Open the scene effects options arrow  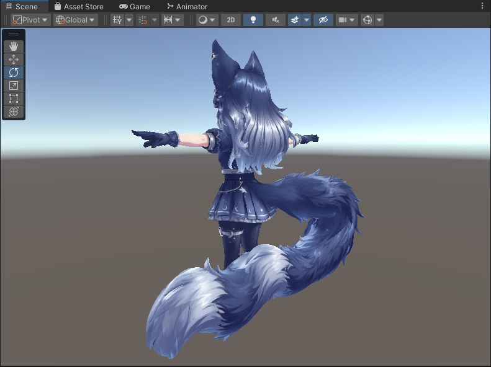pos(307,20)
